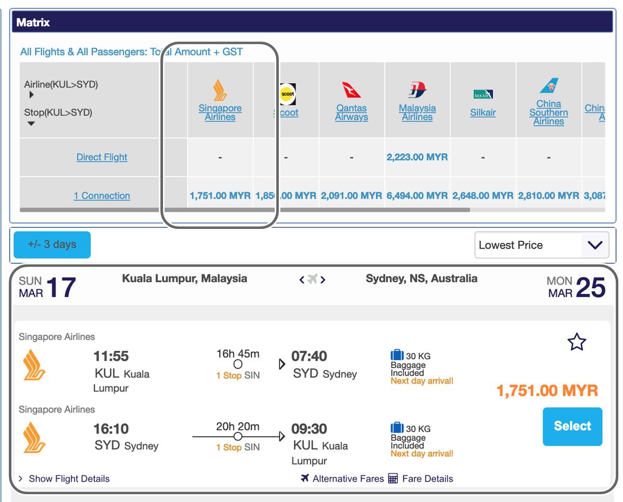
Task: Click the 16h 45m flight duration
Action: (x=238, y=354)
